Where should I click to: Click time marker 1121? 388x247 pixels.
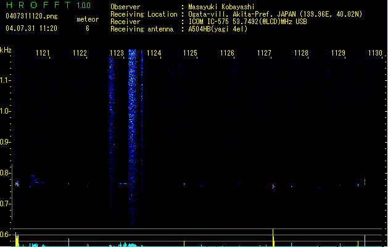click(43, 53)
